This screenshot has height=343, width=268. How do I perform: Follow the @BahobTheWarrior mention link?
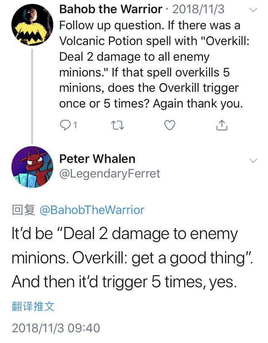92,210
